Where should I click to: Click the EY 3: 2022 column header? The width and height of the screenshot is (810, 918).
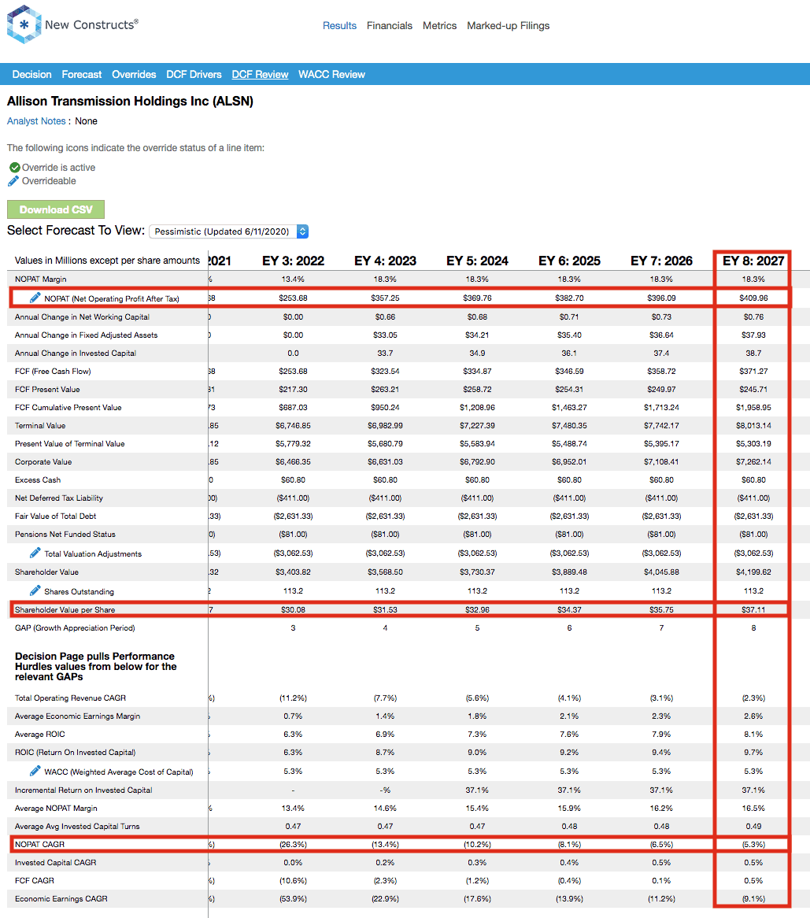click(293, 261)
